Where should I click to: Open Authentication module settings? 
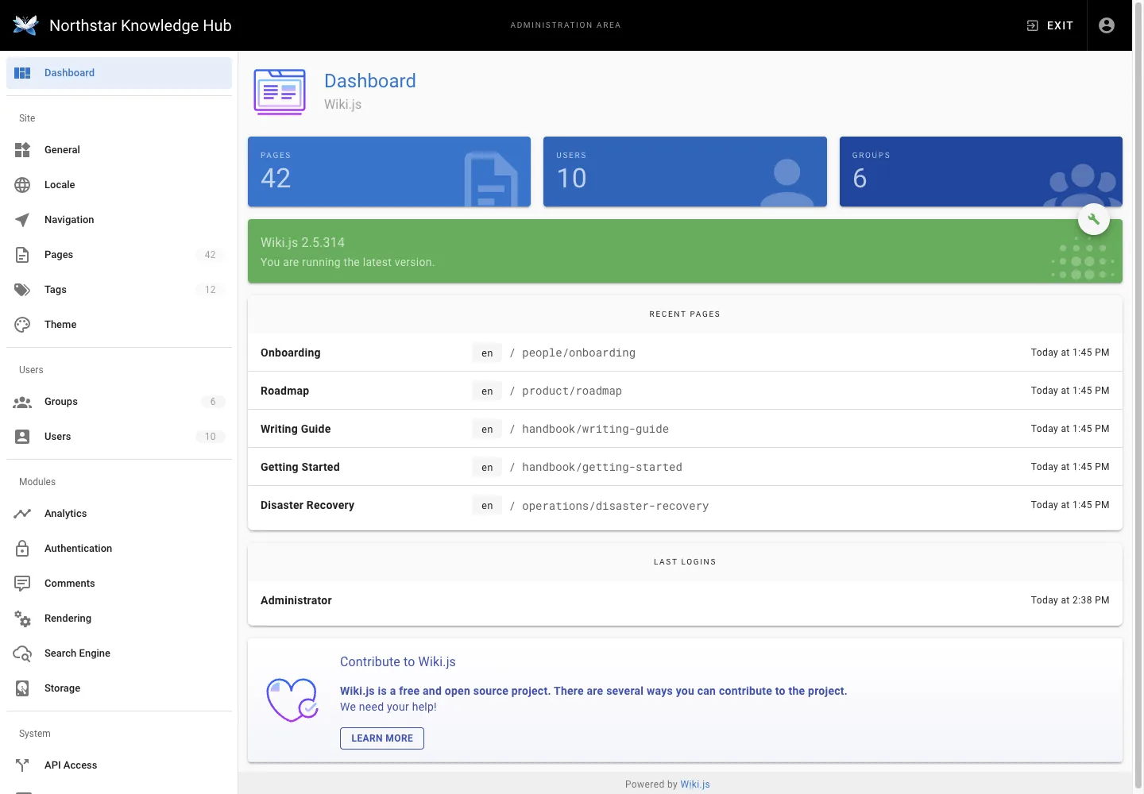click(119, 549)
